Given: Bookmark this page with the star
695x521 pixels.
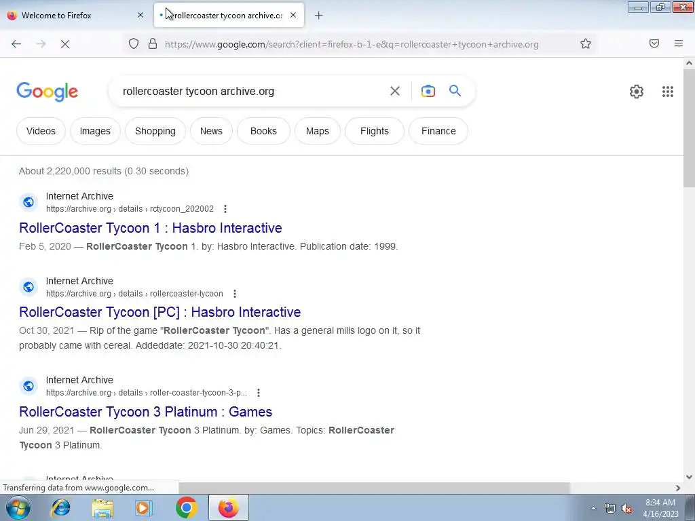Looking at the screenshot, I should click(586, 43).
